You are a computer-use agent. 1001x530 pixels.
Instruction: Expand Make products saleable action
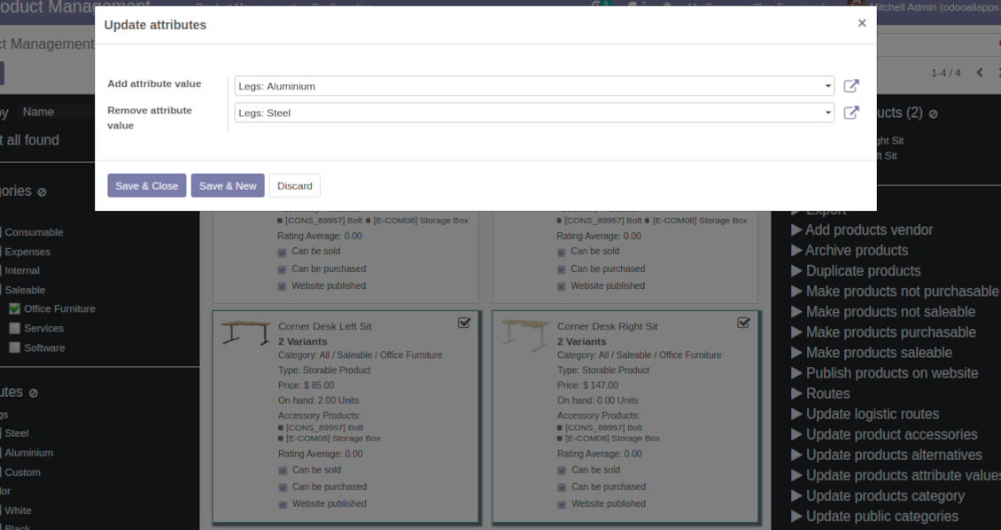tap(872, 353)
